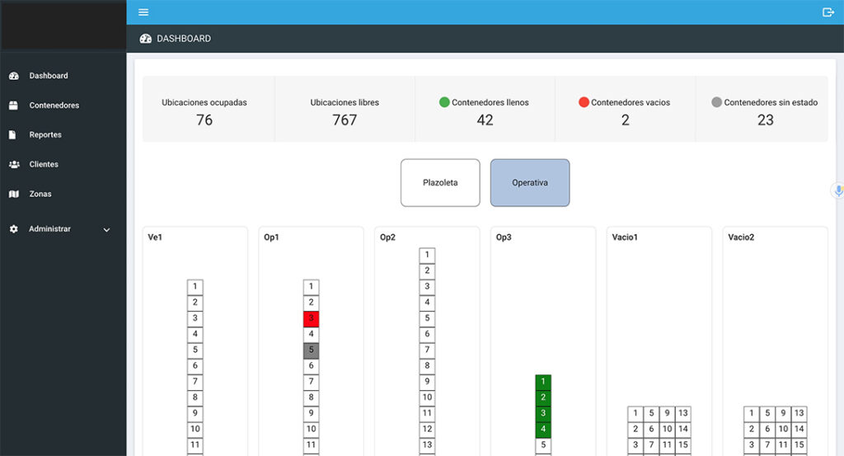The width and height of the screenshot is (844, 456).
Task: Click the microphone icon at right edge
Action: click(x=838, y=190)
